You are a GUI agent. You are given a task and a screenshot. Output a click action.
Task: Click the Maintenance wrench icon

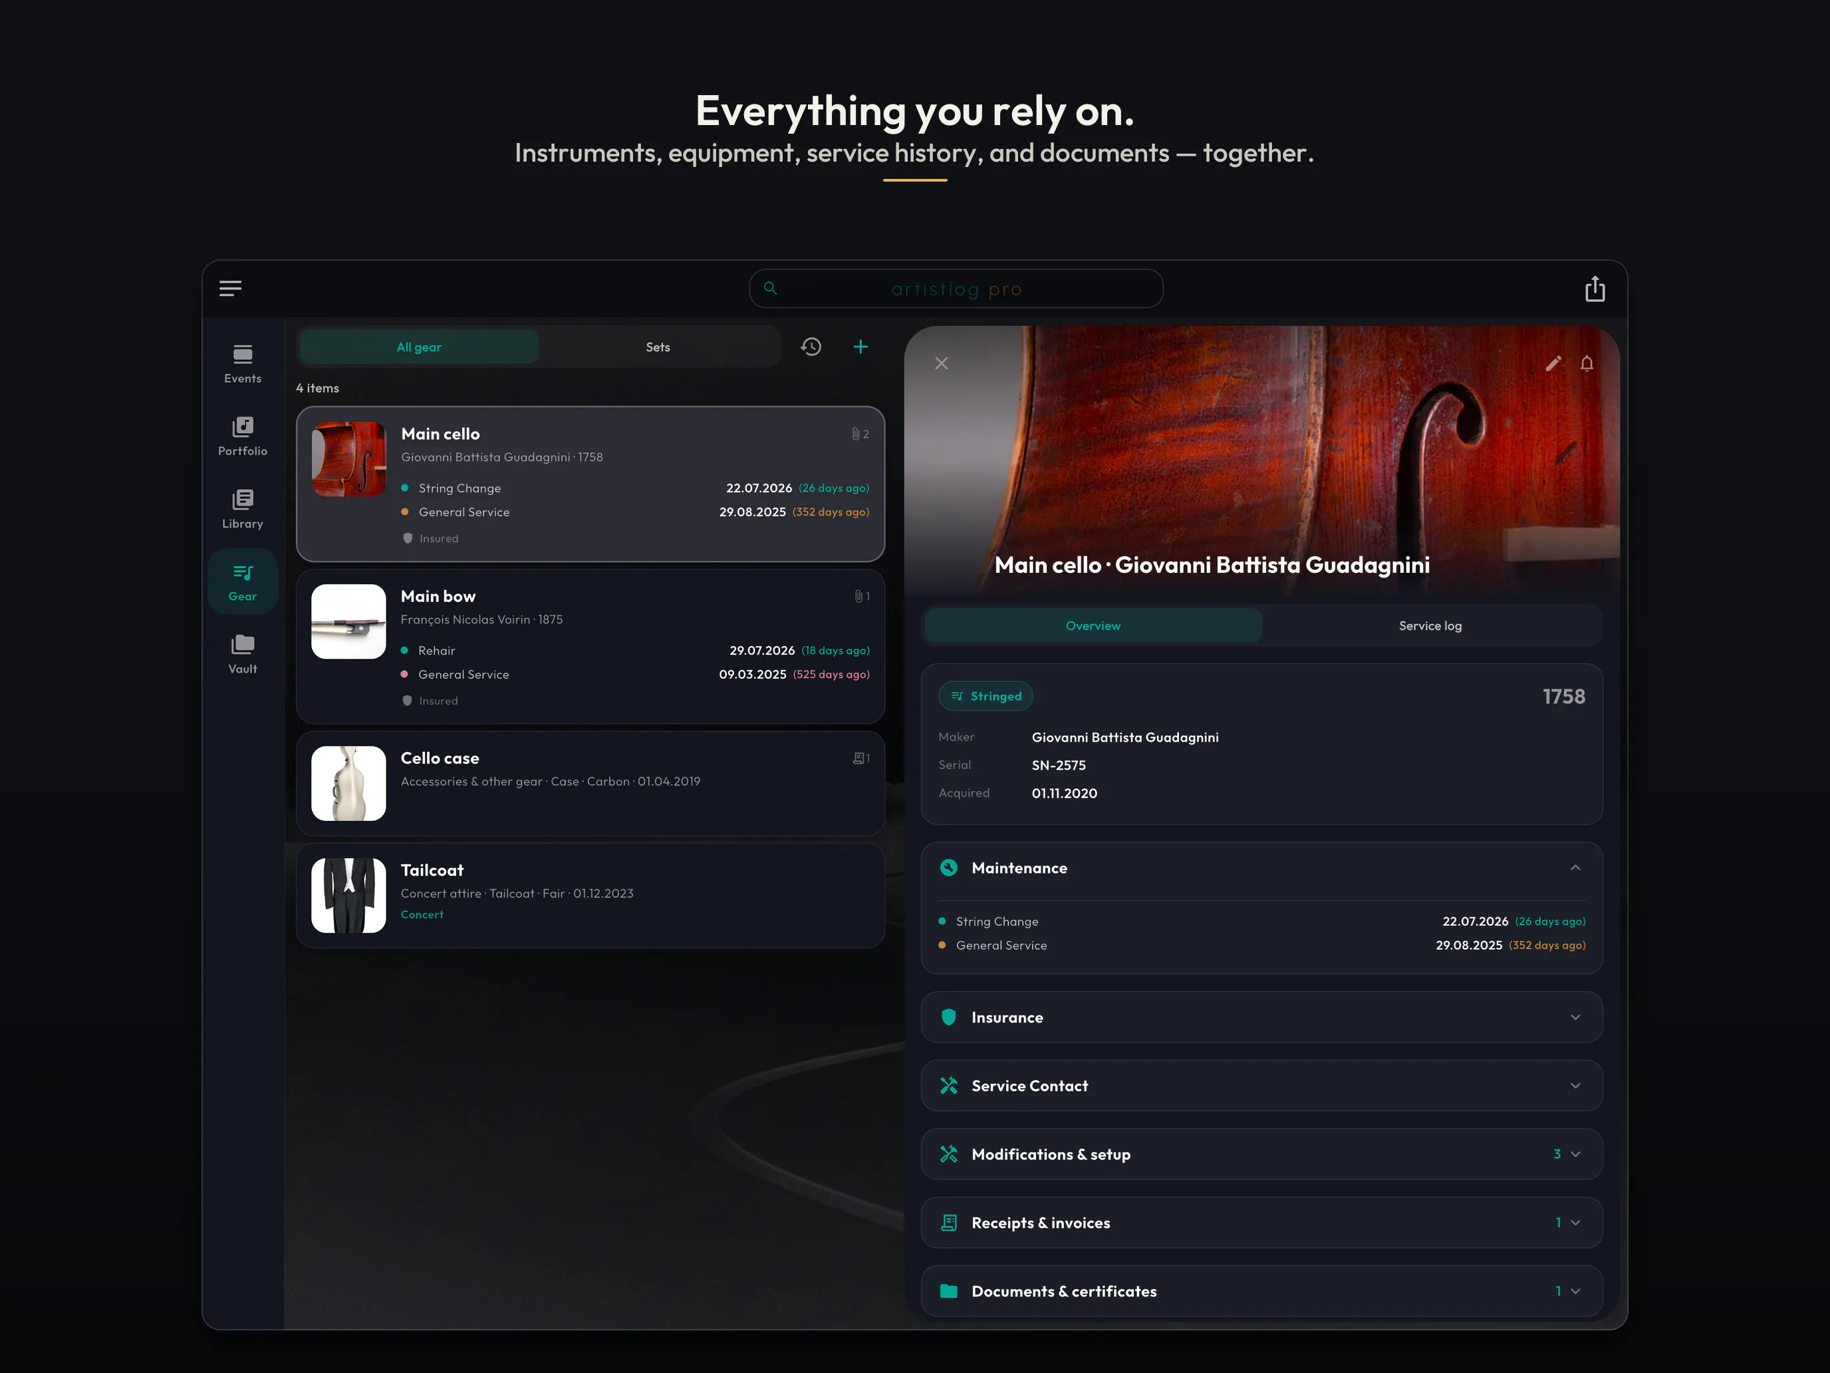(x=949, y=867)
